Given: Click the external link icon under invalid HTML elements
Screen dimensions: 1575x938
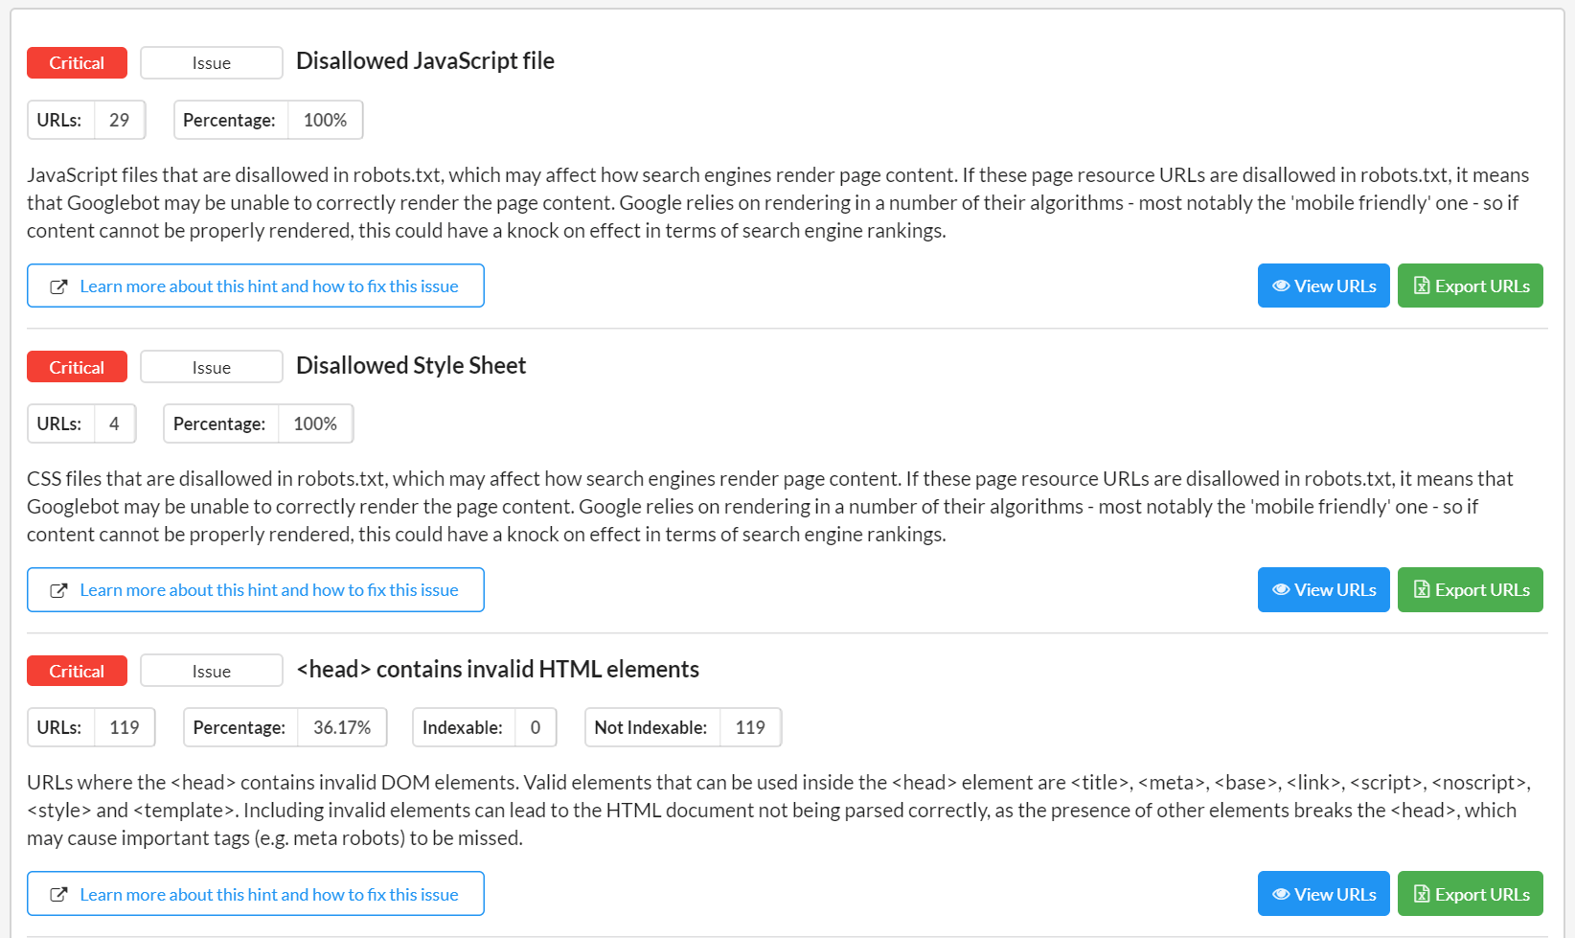Looking at the screenshot, I should [58, 895].
